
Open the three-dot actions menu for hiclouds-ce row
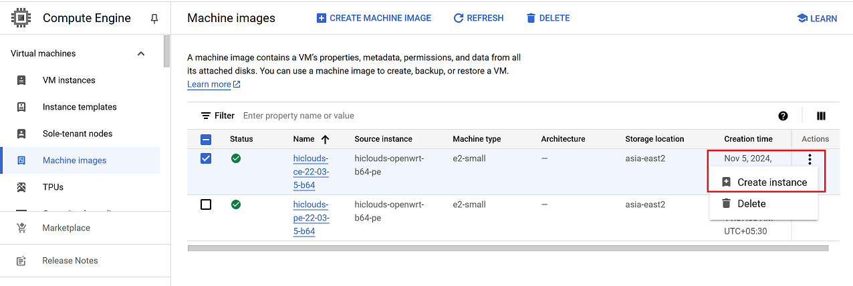(810, 159)
